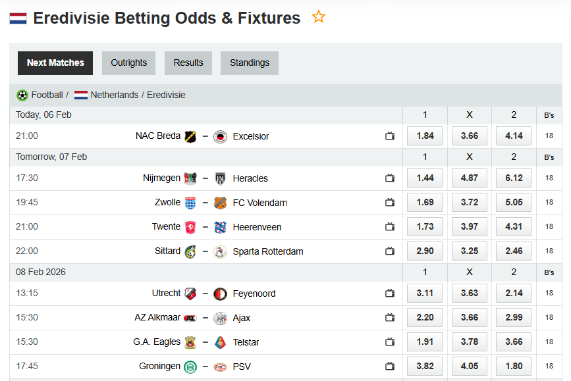Click the TV icon for Utrecht vs Feyenoord
The height and width of the screenshot is (381, 571).
pyautogui.click(x=390, y=293)
